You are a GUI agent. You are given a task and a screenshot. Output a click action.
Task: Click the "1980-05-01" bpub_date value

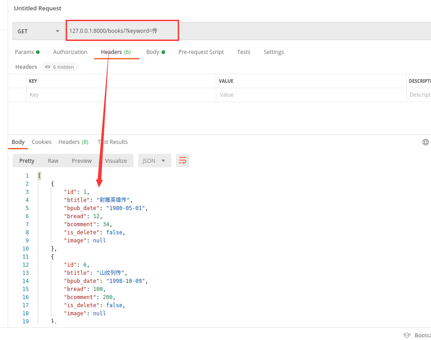pos(126,208)
